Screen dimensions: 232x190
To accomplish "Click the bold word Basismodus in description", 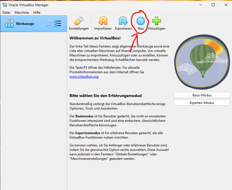I will tap(84, 116).
